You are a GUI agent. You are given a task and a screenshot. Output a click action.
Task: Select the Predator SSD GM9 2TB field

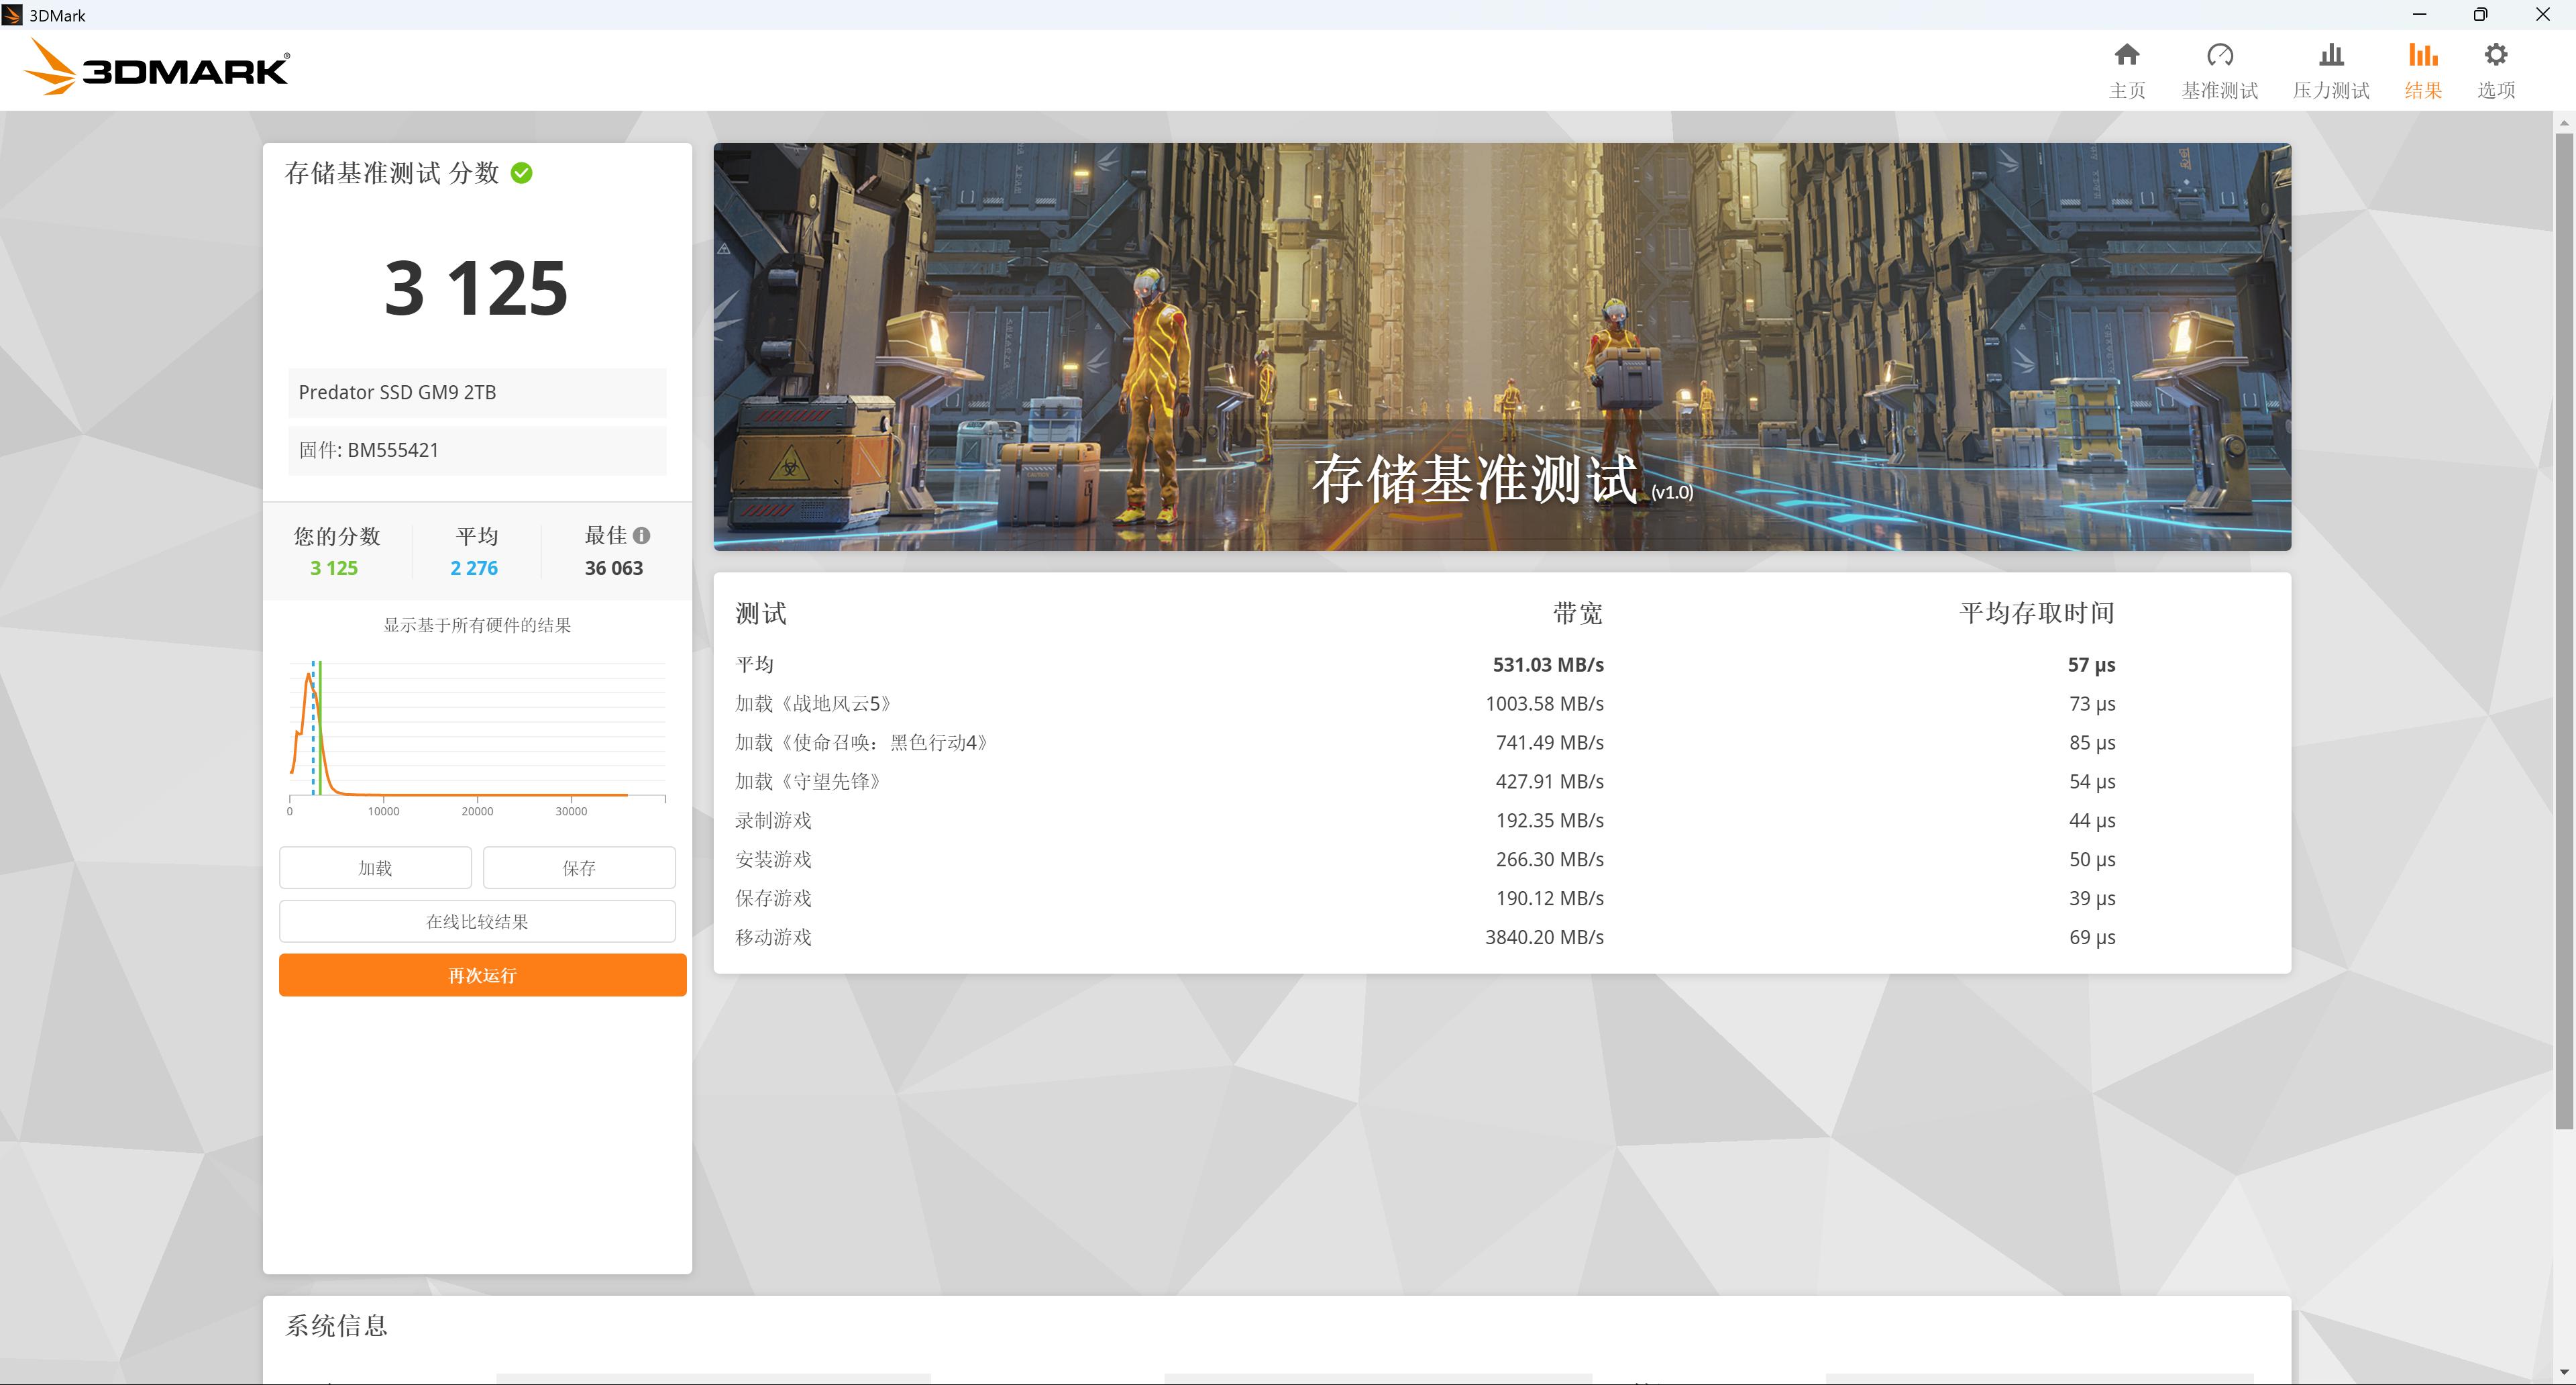coord(477,392)
